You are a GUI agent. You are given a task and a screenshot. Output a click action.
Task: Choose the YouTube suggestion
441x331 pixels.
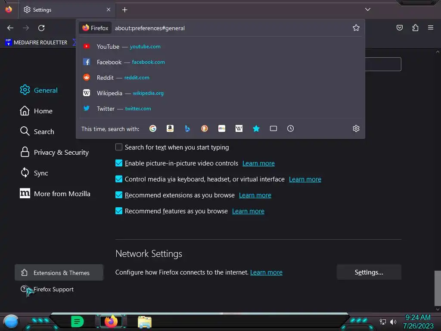[x=220, y=47]
